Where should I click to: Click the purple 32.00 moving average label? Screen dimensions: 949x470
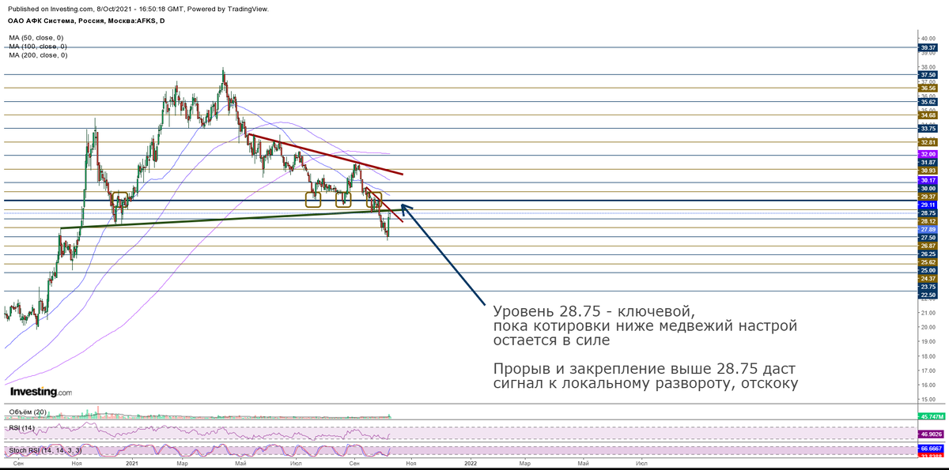pos(928,153)
